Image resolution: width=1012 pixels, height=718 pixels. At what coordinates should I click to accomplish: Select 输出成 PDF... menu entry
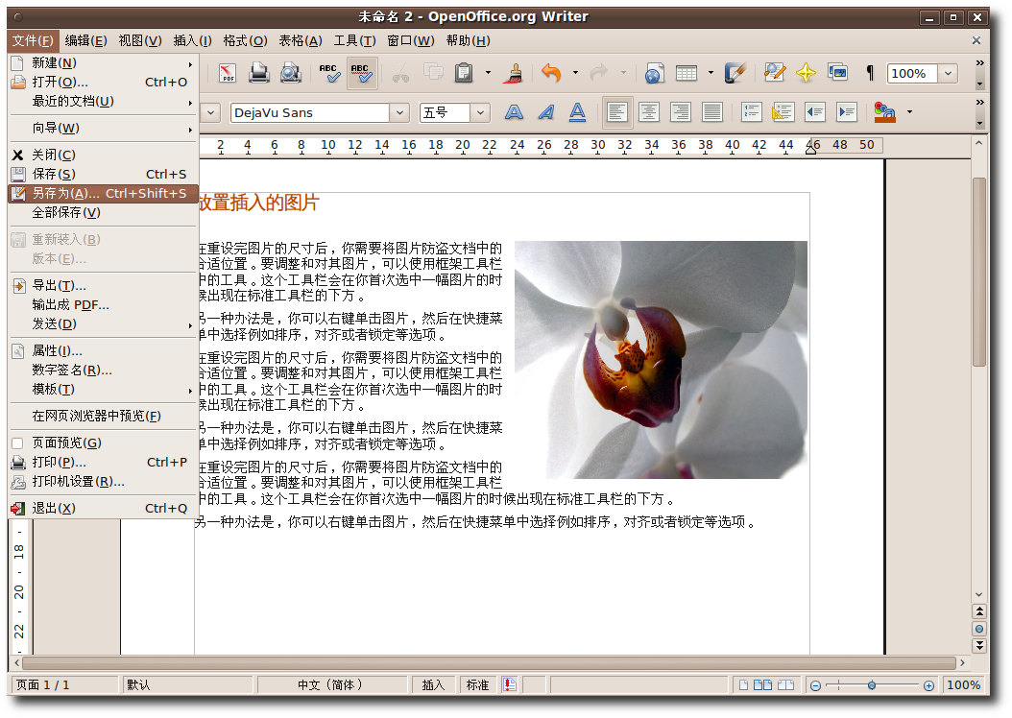[104, 304]
